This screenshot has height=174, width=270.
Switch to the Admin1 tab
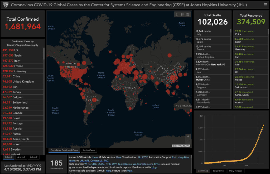(21, 157)
